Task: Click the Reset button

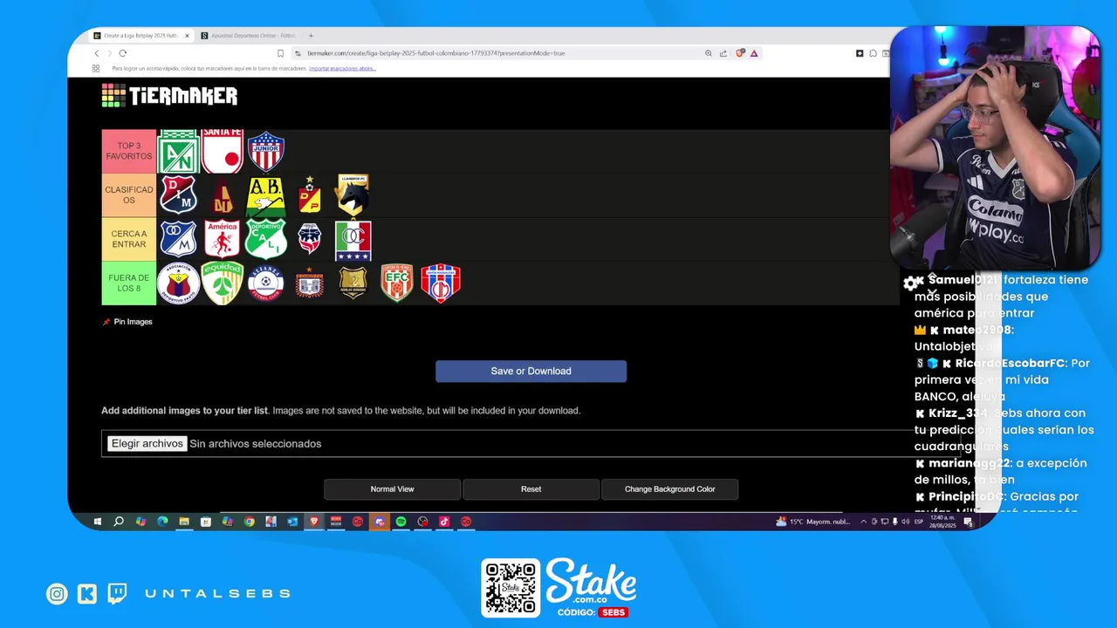Action: click(x=531, y=489)
